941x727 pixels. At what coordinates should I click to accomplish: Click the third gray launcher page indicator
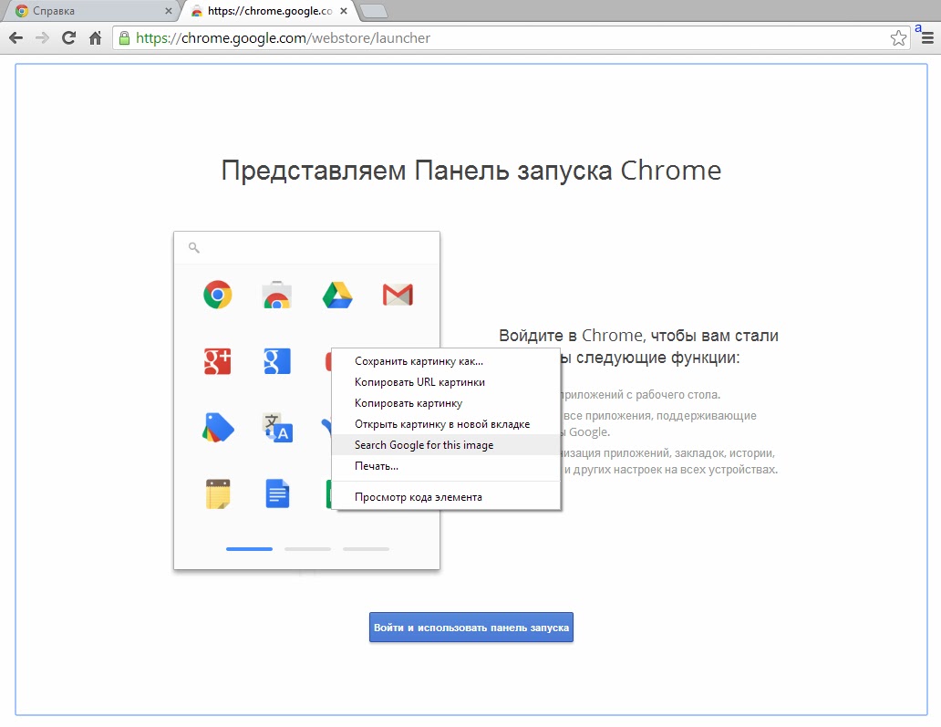pos(366,549)
